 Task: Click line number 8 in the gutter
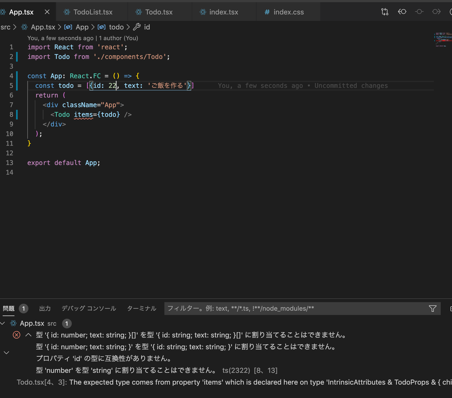pyautogui.click(x=11, y=115)
